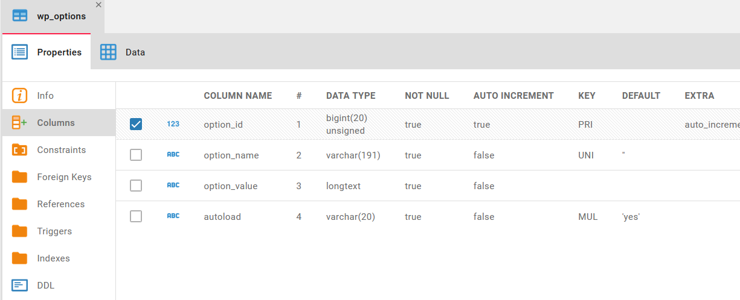Check the option_value row checkbox
Viewport: 740px width, 300px height.
tap(136, 186)
